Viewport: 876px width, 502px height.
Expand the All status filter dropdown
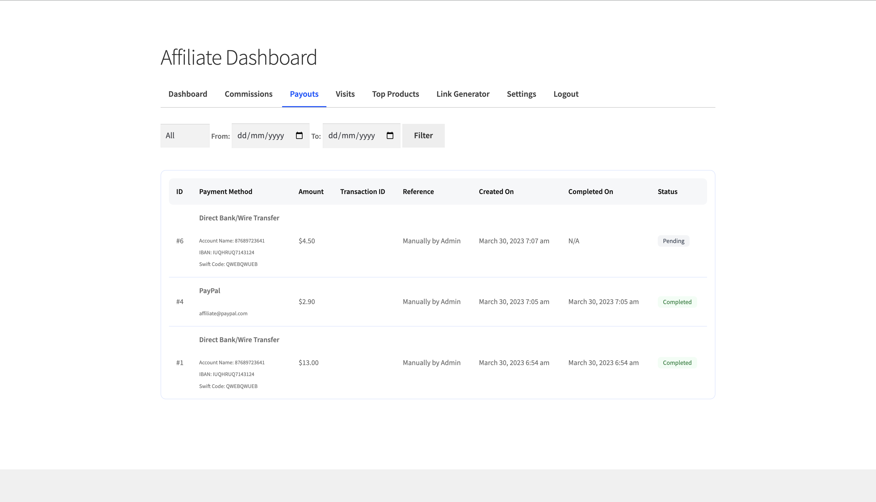(185, 135)
